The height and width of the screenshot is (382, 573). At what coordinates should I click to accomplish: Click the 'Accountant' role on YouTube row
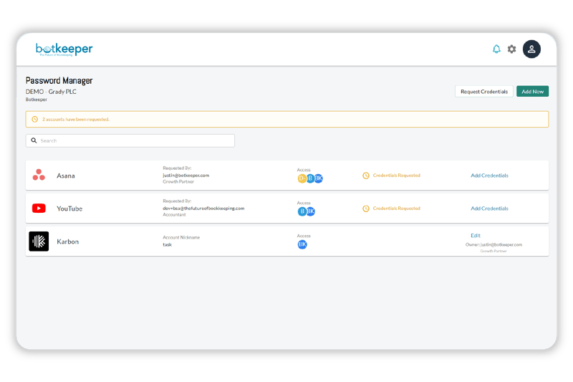[174, 214]
